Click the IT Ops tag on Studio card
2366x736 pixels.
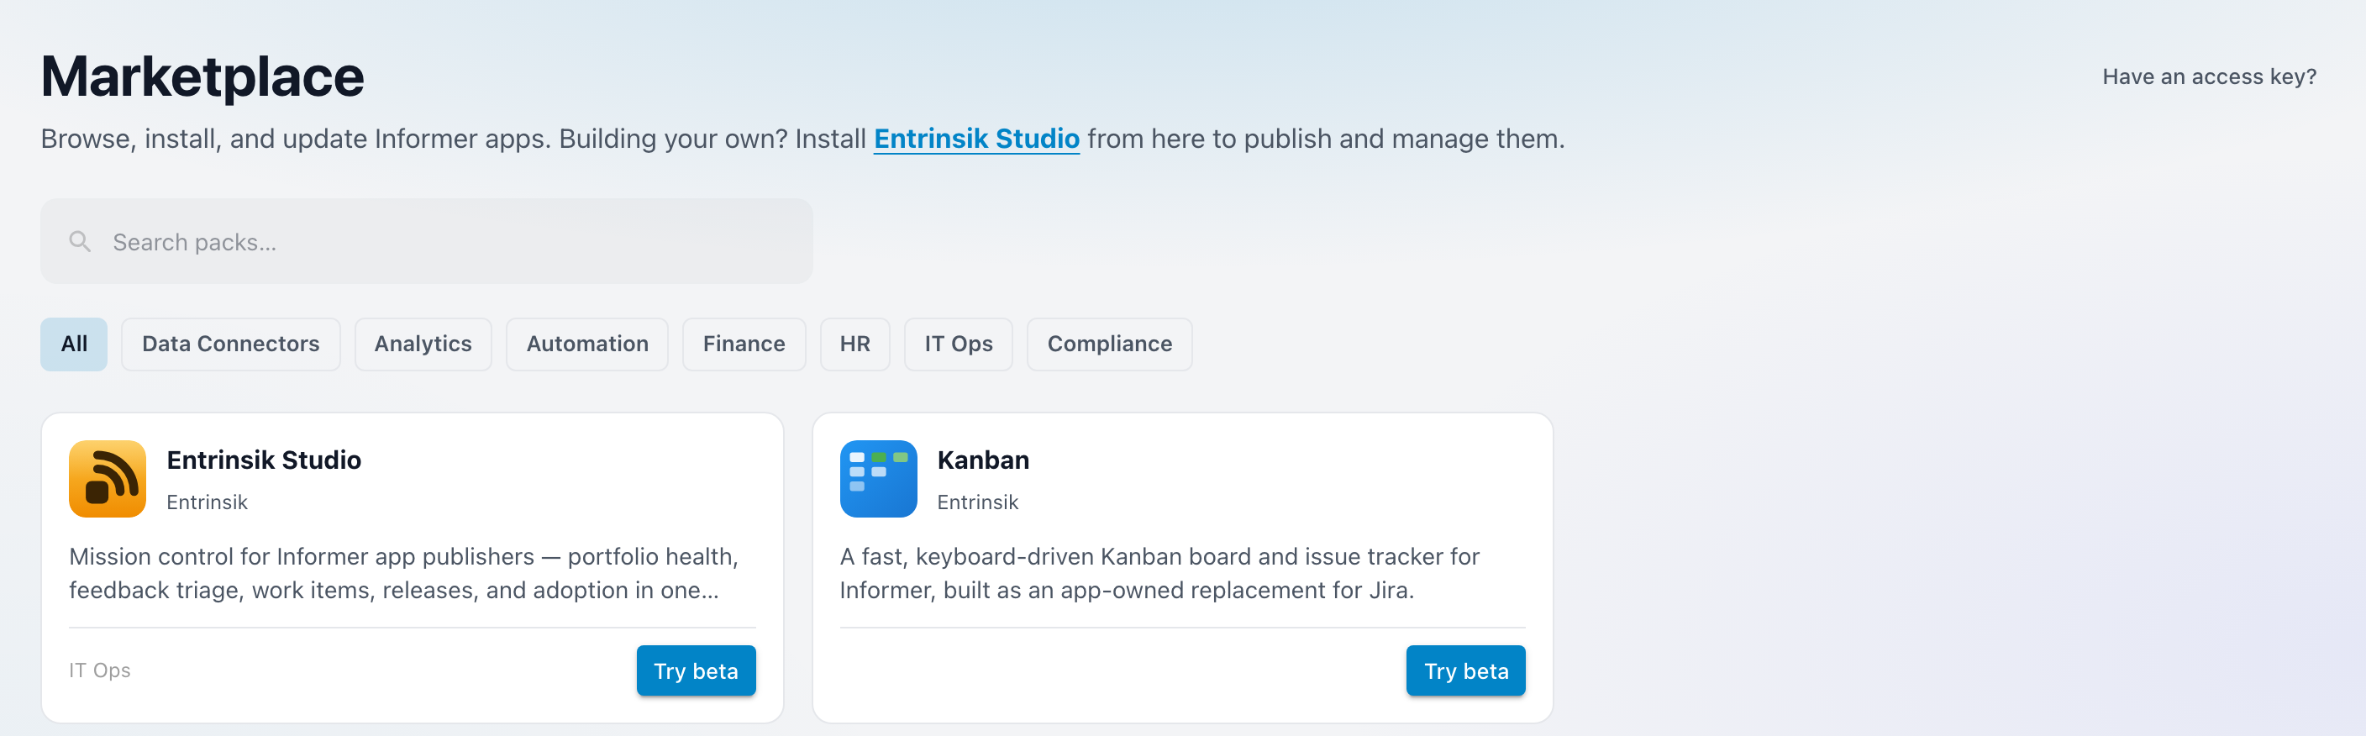[99, 670]
